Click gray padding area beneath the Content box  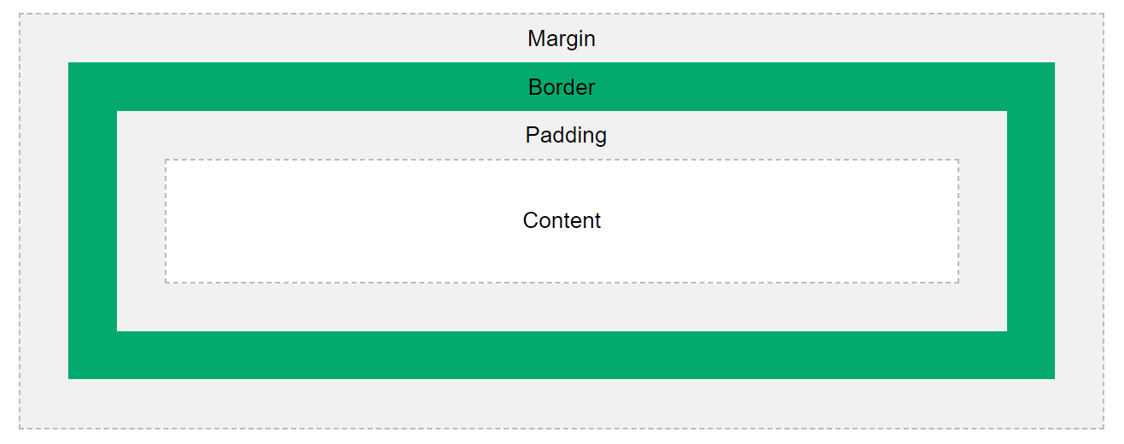pyautogui.click(x=562, y=307)
